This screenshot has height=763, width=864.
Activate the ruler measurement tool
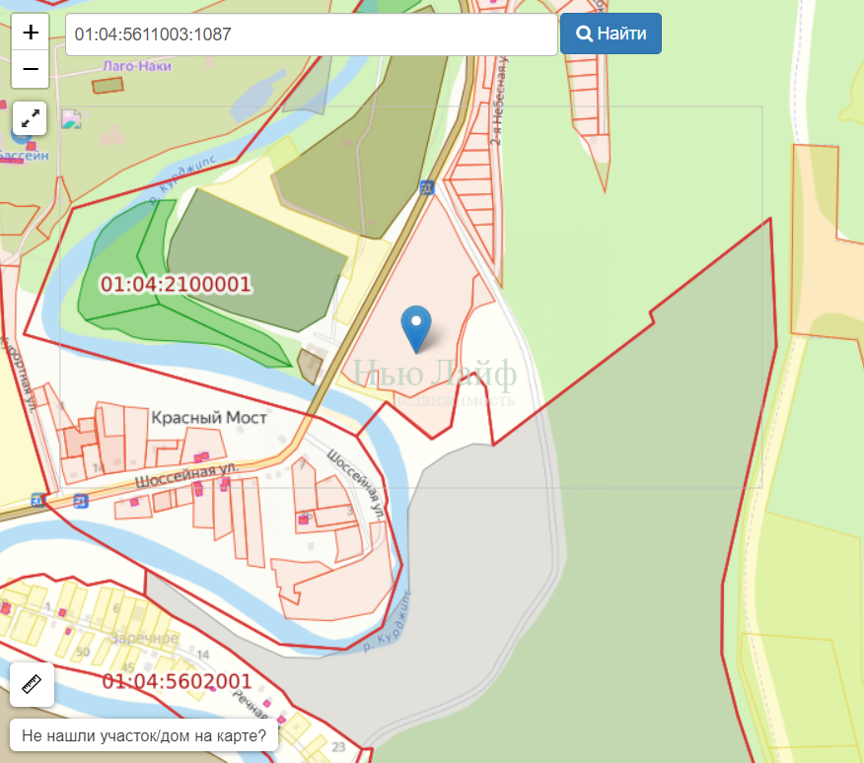coord(32,684)
